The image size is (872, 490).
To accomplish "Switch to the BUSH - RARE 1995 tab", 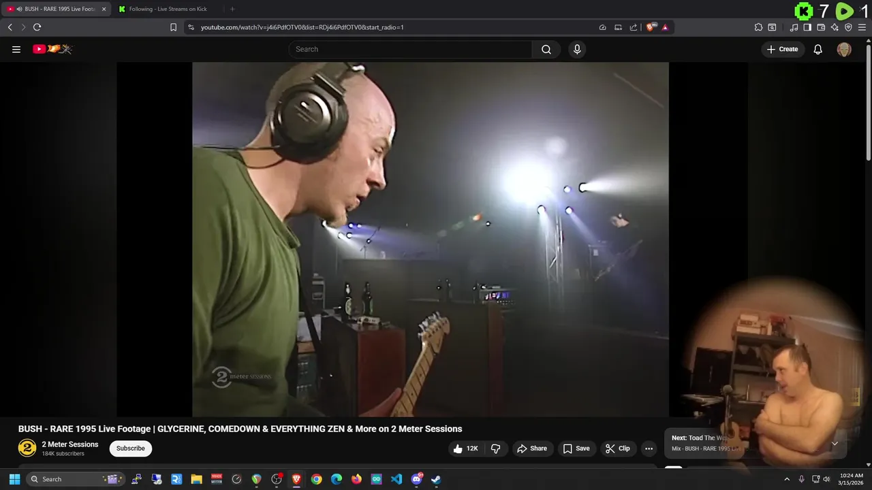I will (x=57, y=9).
